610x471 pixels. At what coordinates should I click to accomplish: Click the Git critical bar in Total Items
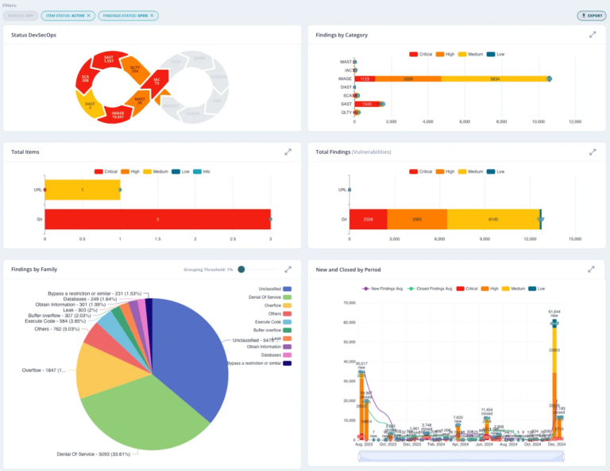click(x=157, y=220)
